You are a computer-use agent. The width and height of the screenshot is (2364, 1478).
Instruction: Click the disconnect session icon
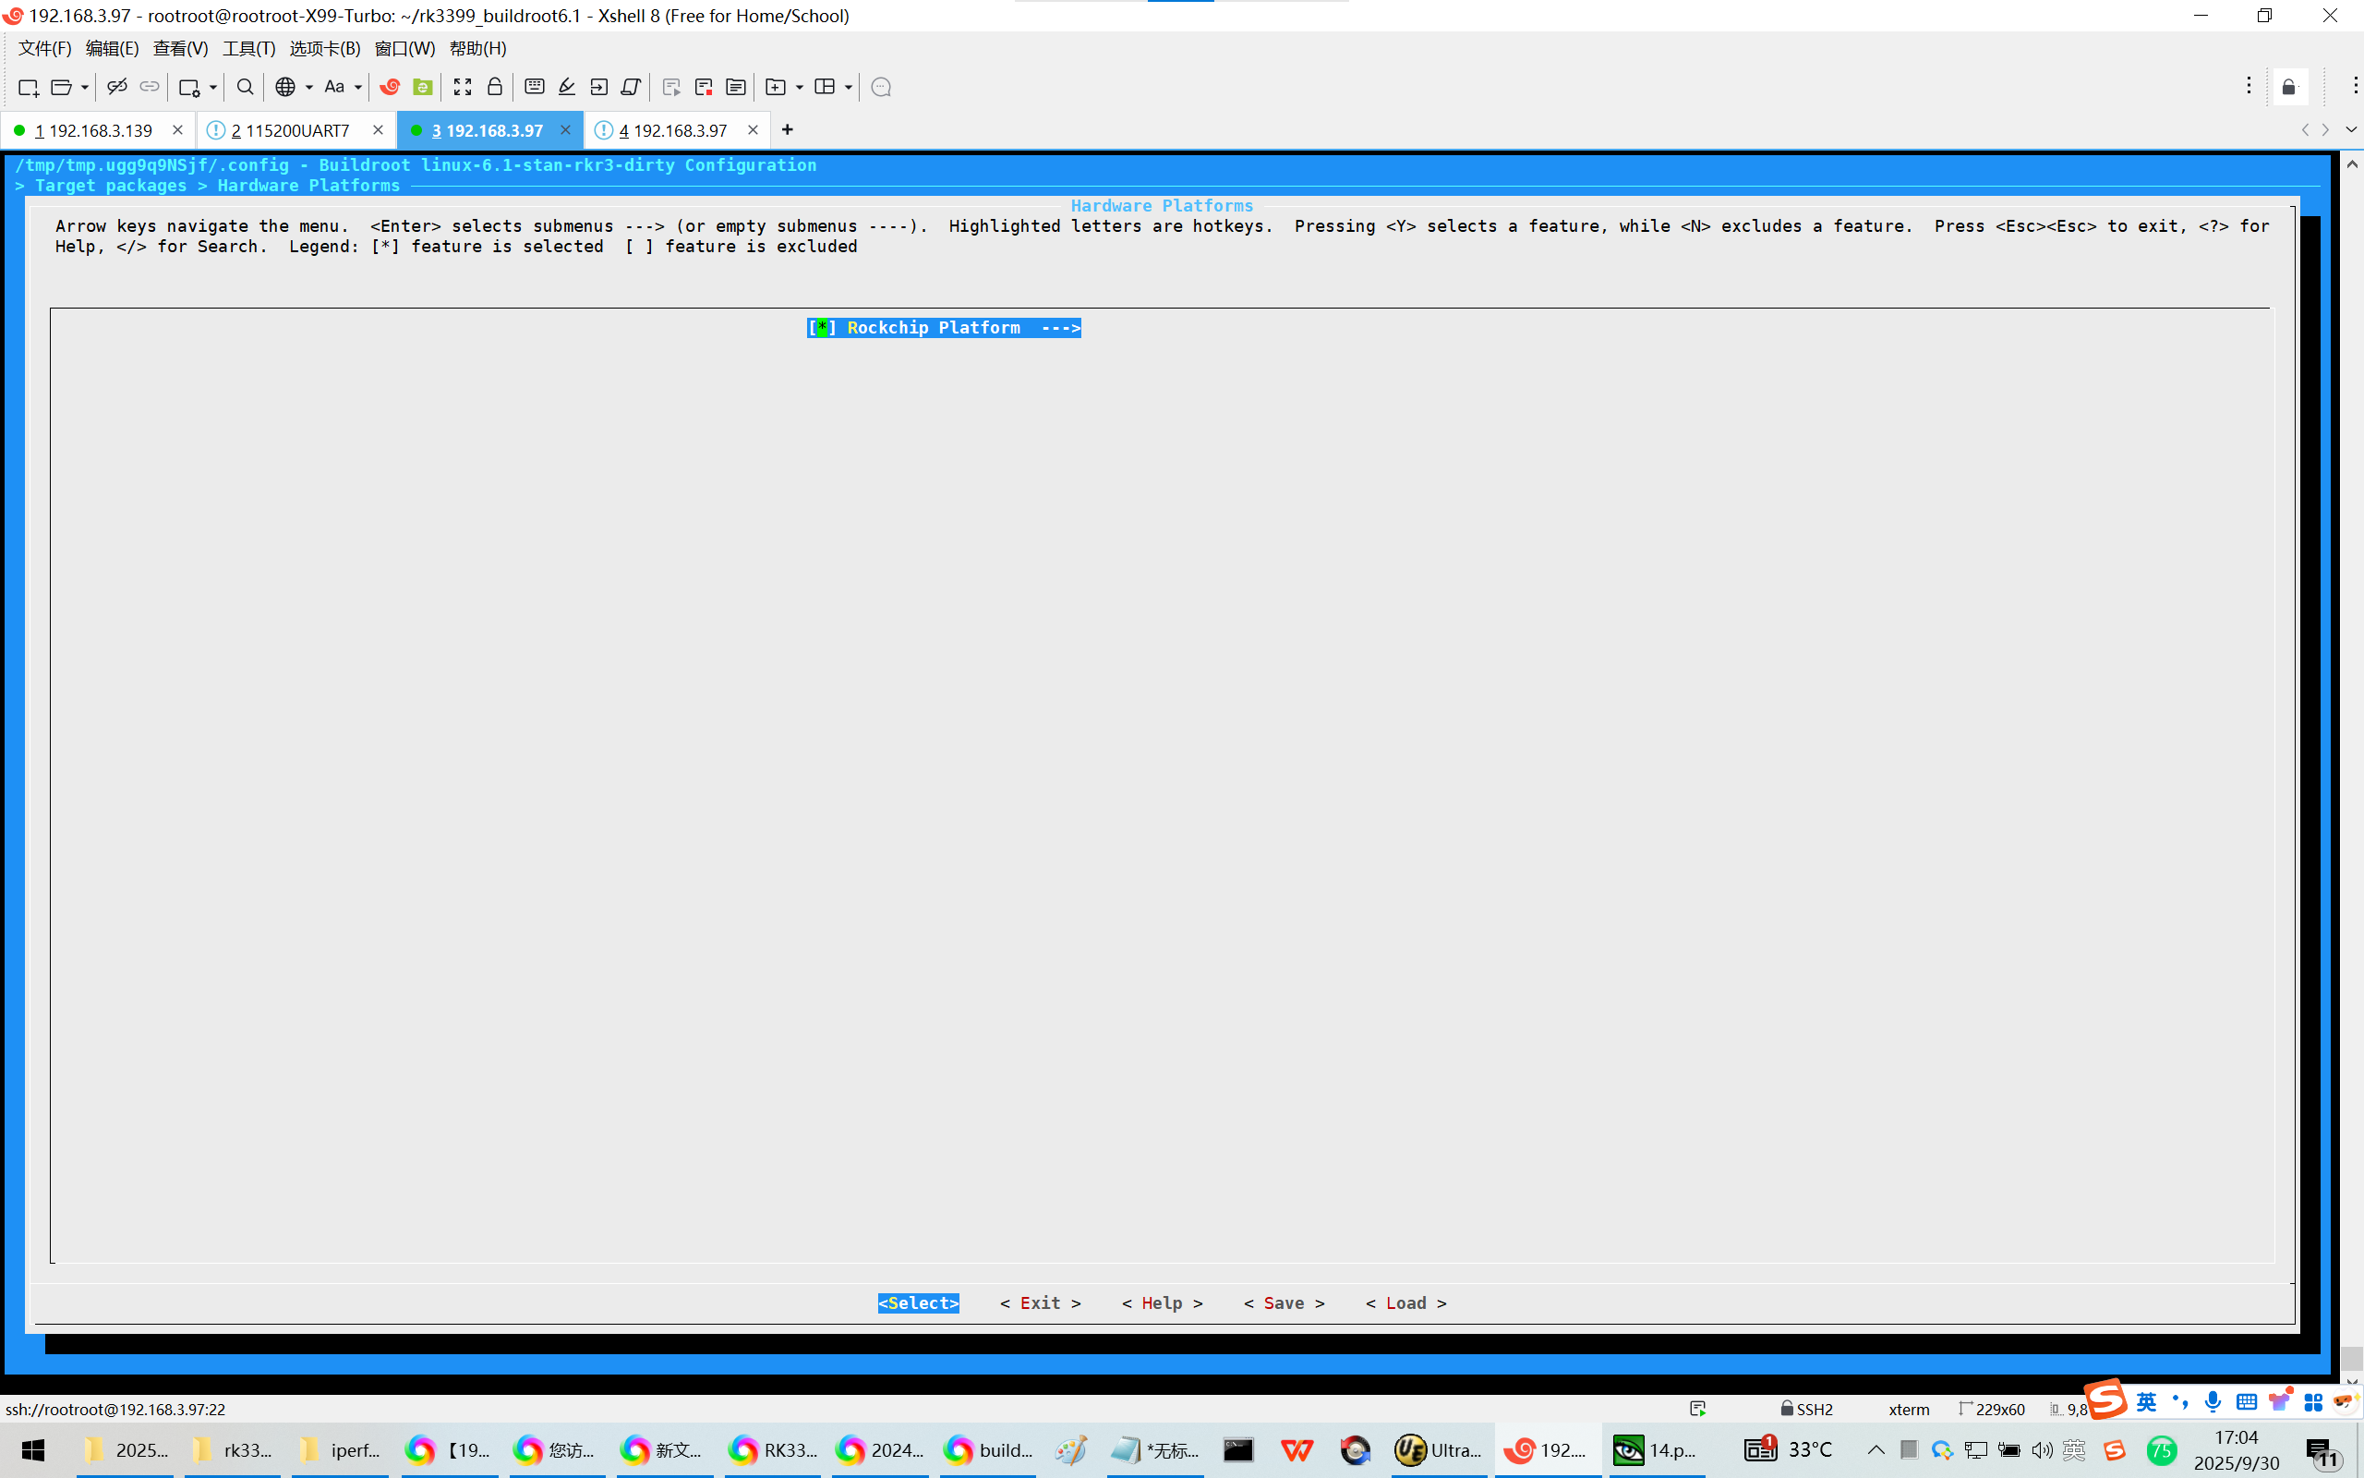117,87
